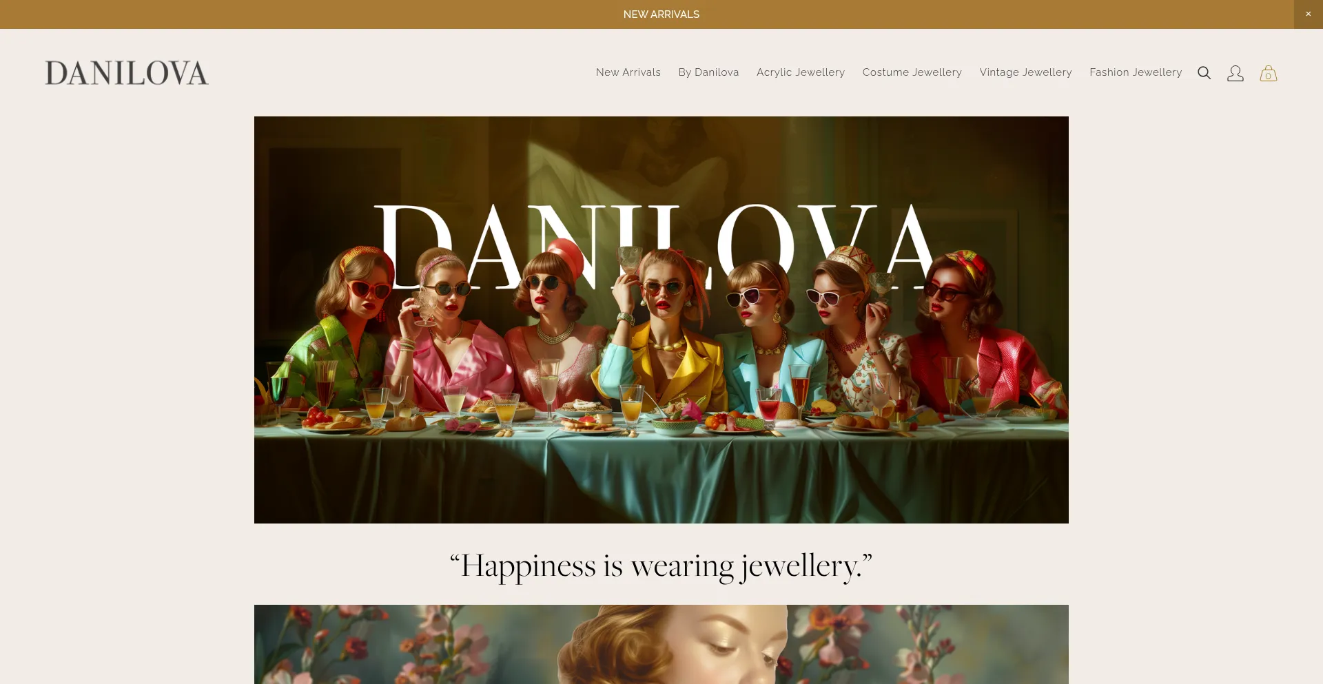Open the second banner with blonde woman portrait
This screenshot has width=1323, height=684.
[661, 644]
